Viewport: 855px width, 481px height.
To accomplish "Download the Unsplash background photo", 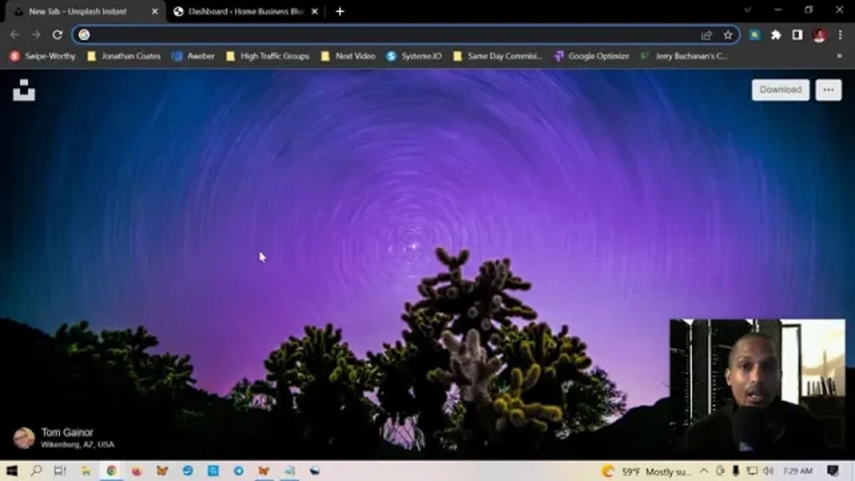I will click(780, 90).
